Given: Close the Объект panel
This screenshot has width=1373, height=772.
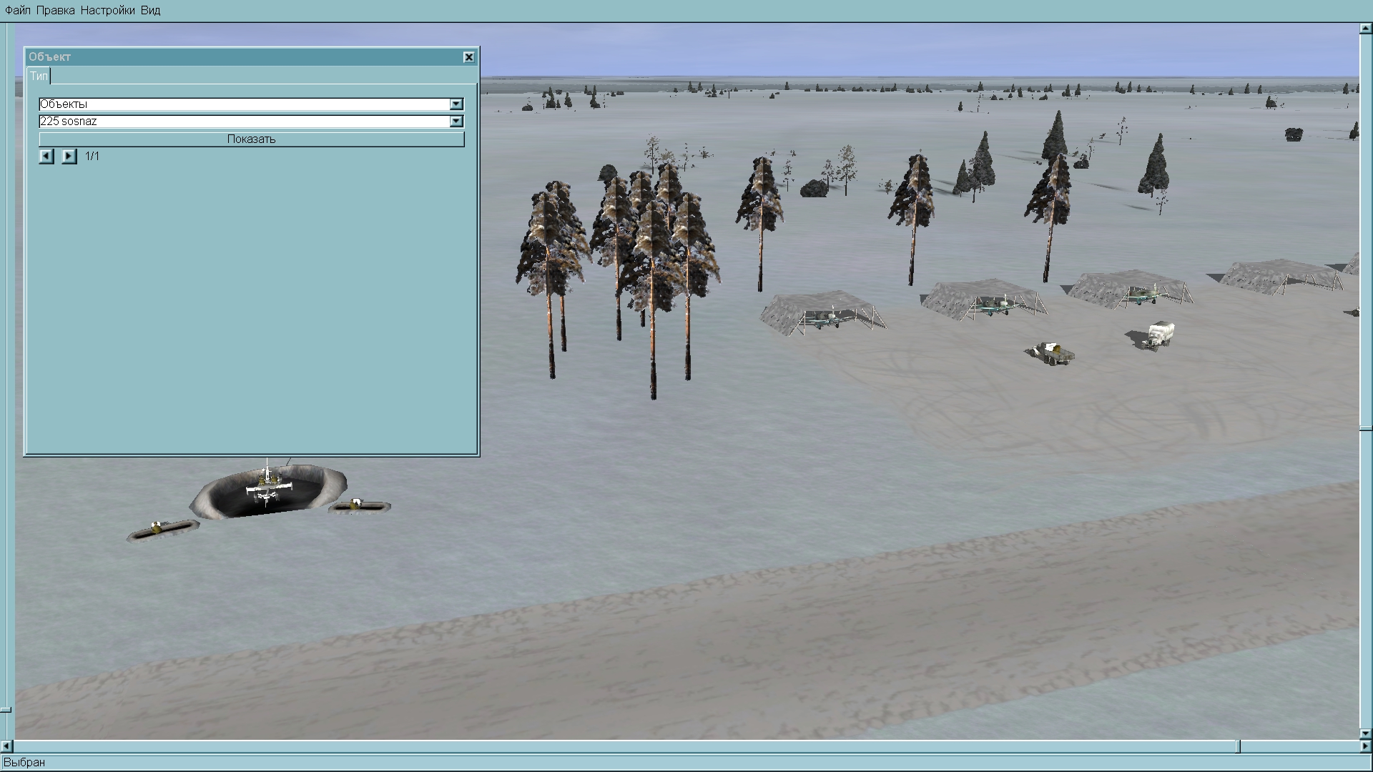Looking at the screenshot, I should 469,57.
